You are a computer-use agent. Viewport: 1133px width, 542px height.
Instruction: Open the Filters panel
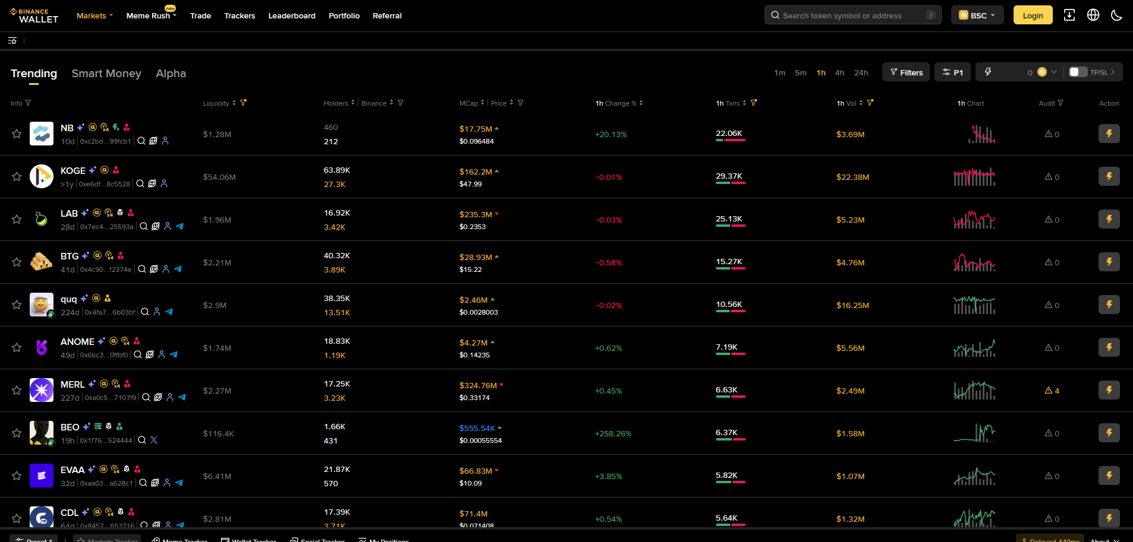point(905,72)
